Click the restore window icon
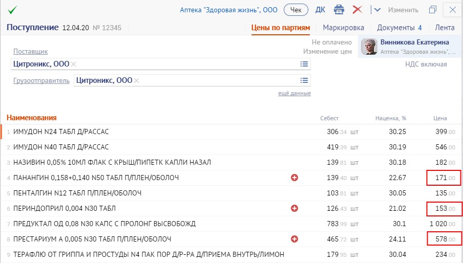The image size is (463, 263). (433, 10)
